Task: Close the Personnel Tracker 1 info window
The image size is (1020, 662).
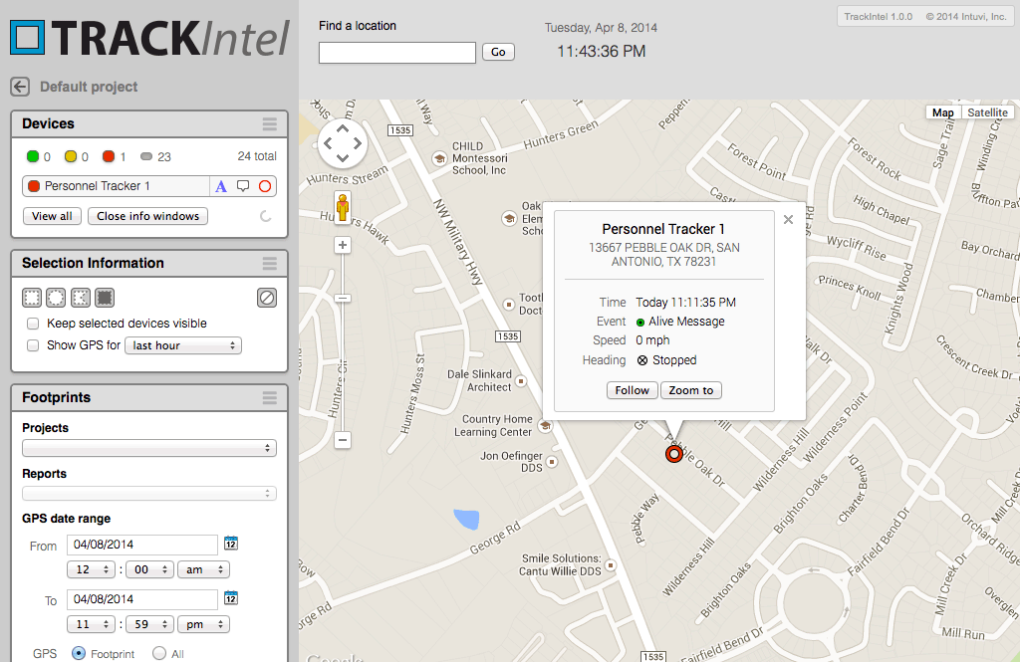Action: pyautogui.click(x=789, y=220)
